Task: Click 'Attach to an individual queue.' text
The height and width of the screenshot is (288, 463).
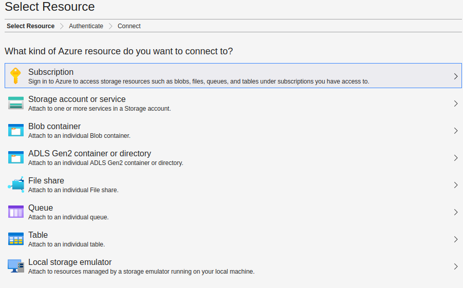Action: 68,217
